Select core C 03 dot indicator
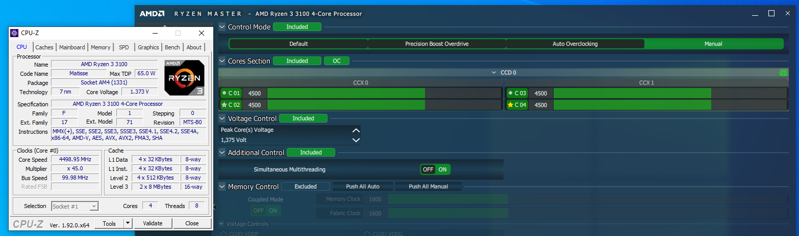Viewport: 799px width, 236px height. coord(510,93)
